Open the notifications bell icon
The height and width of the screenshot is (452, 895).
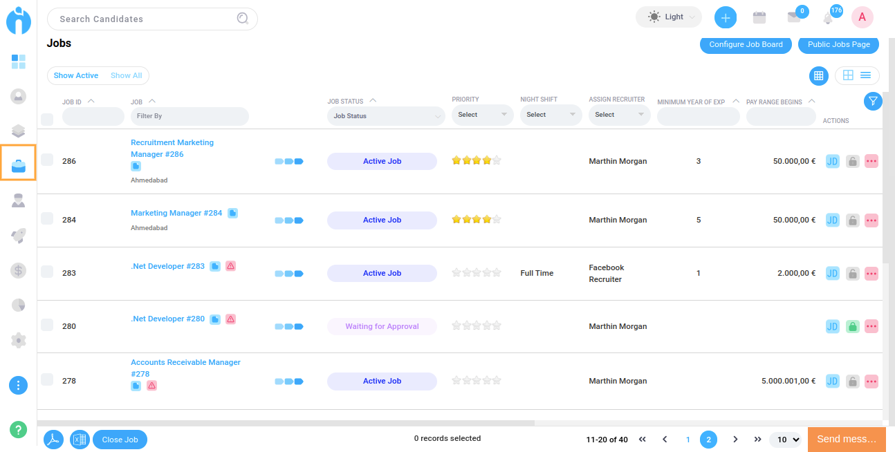[x=828, y=18]
